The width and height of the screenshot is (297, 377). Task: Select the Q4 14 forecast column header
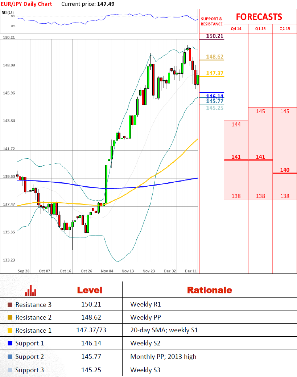(236, 29)
